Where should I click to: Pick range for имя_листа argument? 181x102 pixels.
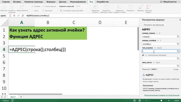tap(178, 66)
